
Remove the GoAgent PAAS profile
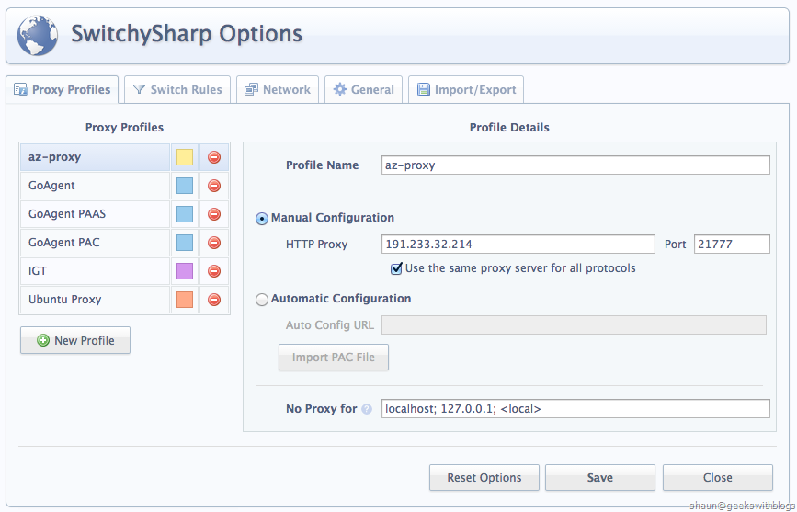tap(214, 214)
